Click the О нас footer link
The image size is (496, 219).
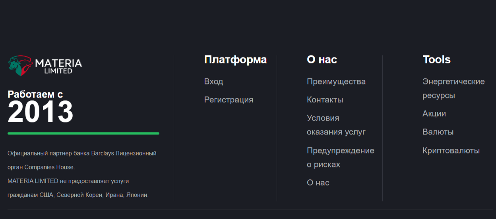[318, 182]
